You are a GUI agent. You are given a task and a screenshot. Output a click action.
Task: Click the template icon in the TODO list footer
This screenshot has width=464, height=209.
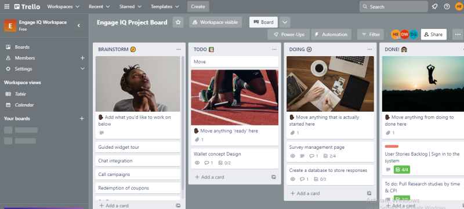pos(274,177)
